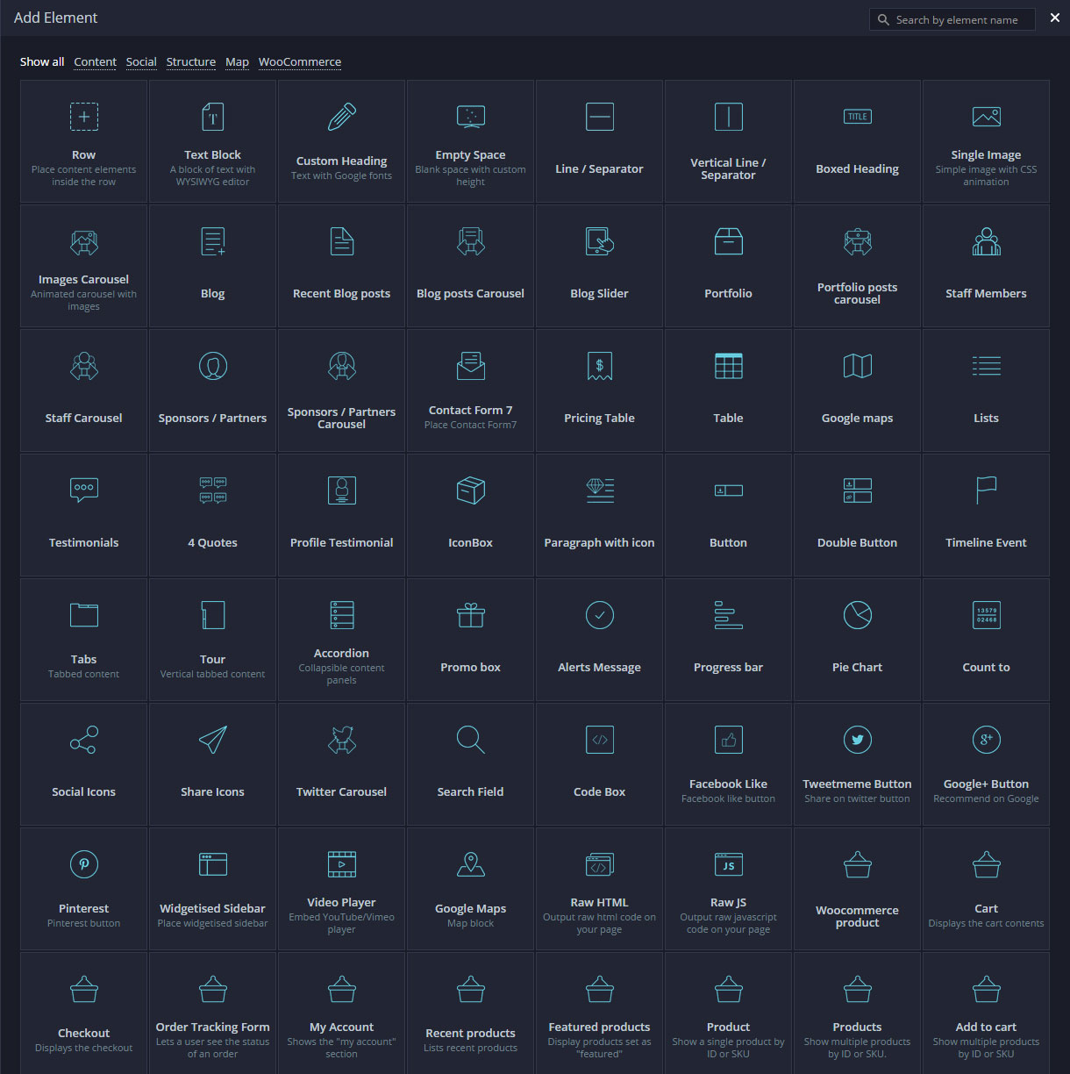Screen dimensions: 1070x1074
Task: Add the Facebook Like element
Action: (x=729, y=764)
